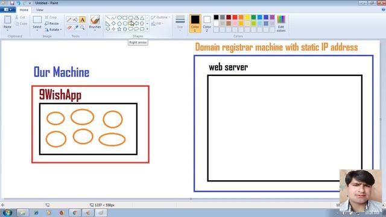Click the Undo arrow in title bar
The image size is (386, 217).
(x=18, y=3)
